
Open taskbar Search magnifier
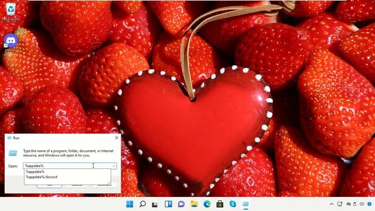coord(142,204)
